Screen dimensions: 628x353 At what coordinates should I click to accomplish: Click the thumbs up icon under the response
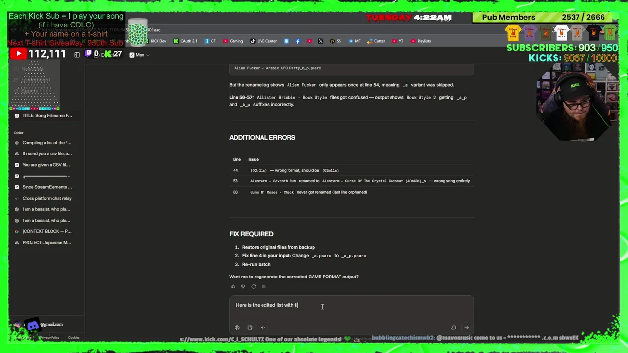tap(233, 287)
